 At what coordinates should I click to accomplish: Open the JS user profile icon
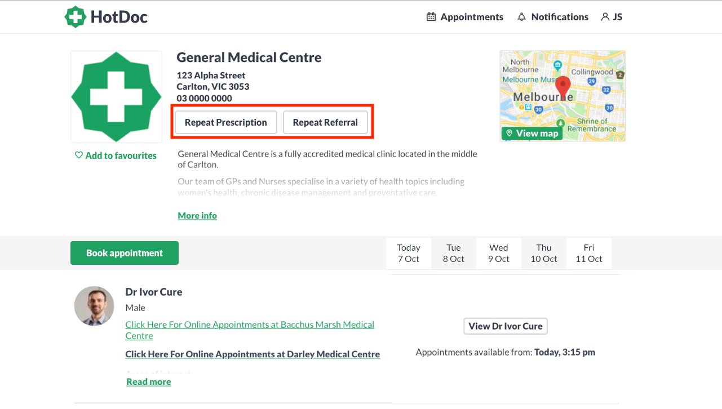coord(605,17)
